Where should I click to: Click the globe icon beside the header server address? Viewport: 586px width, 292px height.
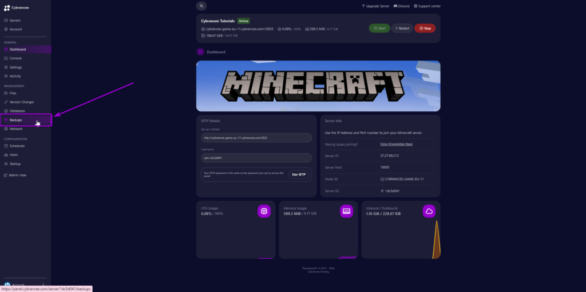coord(203,29)
